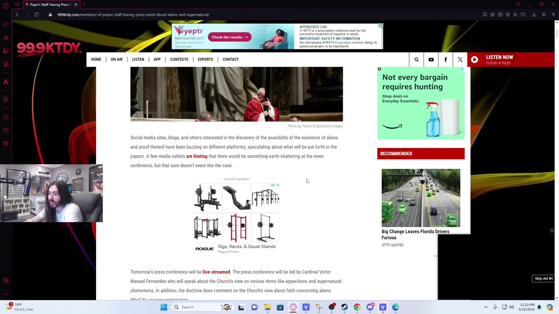Expand the system tray hidden icons chevron

click(x=486, y=307)
